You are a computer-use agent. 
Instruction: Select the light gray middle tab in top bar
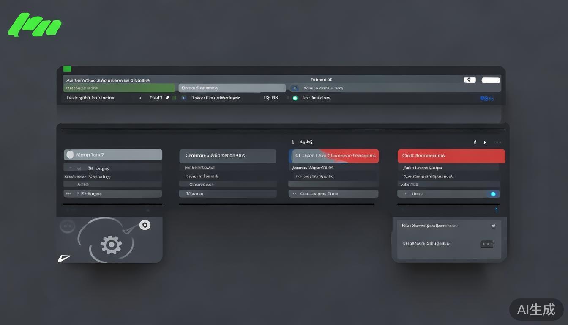pyautogui.click(x=232, y=88)
